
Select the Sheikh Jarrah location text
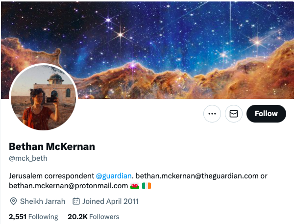tap(43, 201)
